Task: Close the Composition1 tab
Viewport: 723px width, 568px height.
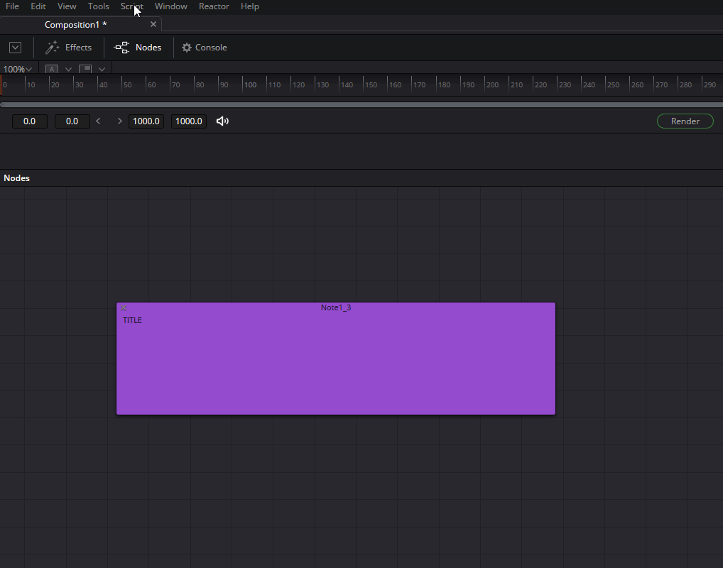Action: [153, 24]
